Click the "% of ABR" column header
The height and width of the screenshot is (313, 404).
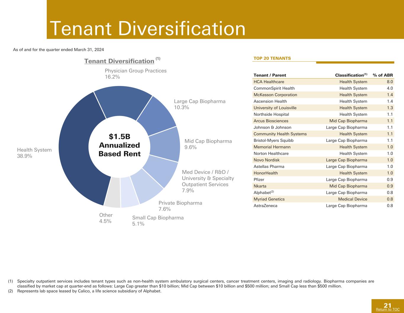pos(383,75)
